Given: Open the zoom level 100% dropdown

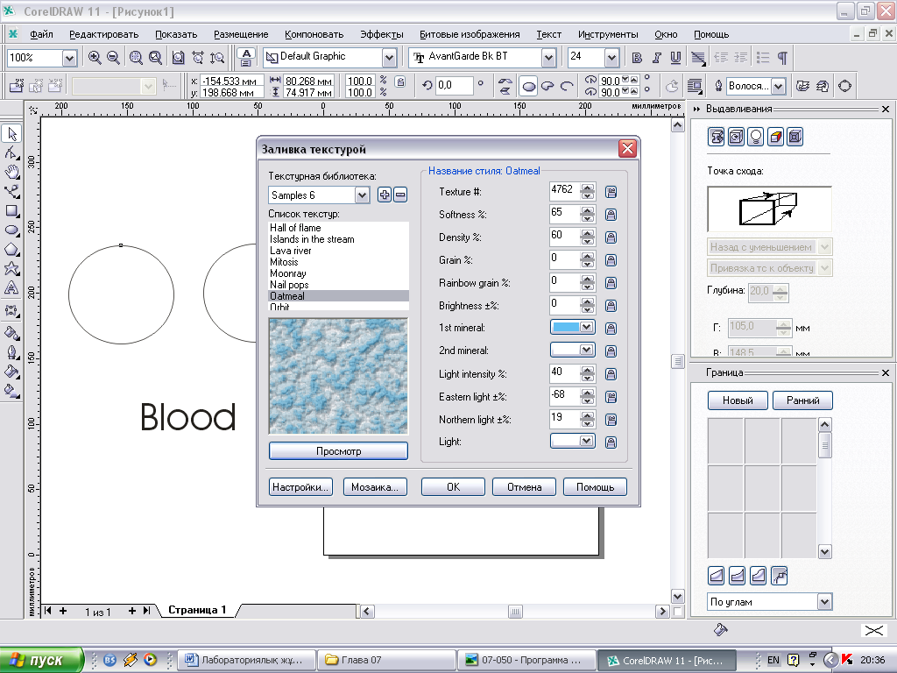Looking at the screenshot, I should tap(69, 58).
